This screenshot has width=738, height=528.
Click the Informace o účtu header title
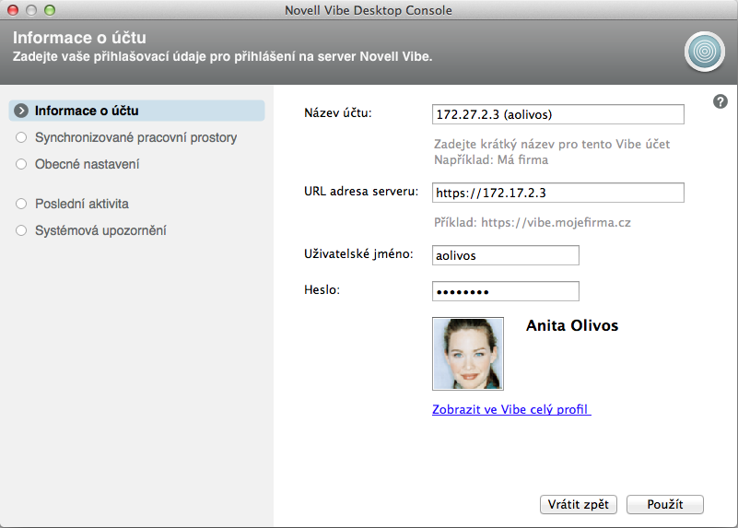tap(79, 38)
